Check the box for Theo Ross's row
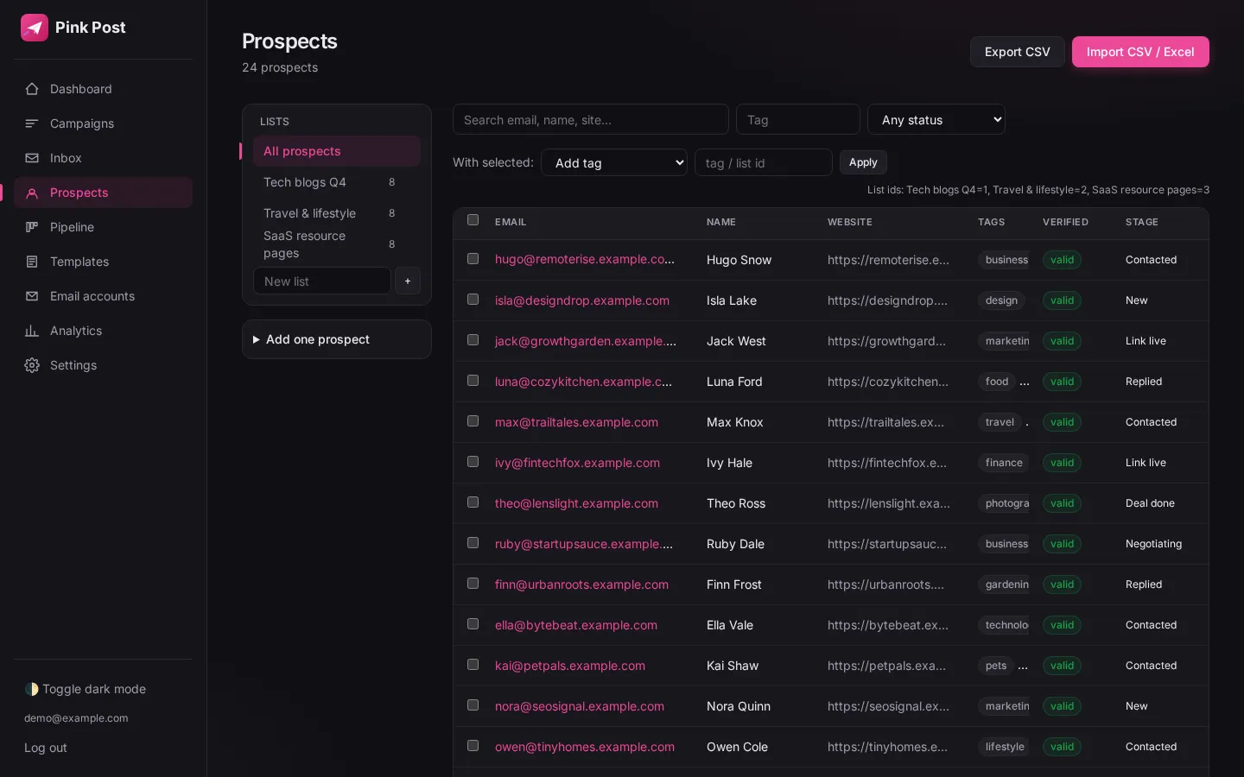Screen dimensions: 1244x777 (473, 502)
